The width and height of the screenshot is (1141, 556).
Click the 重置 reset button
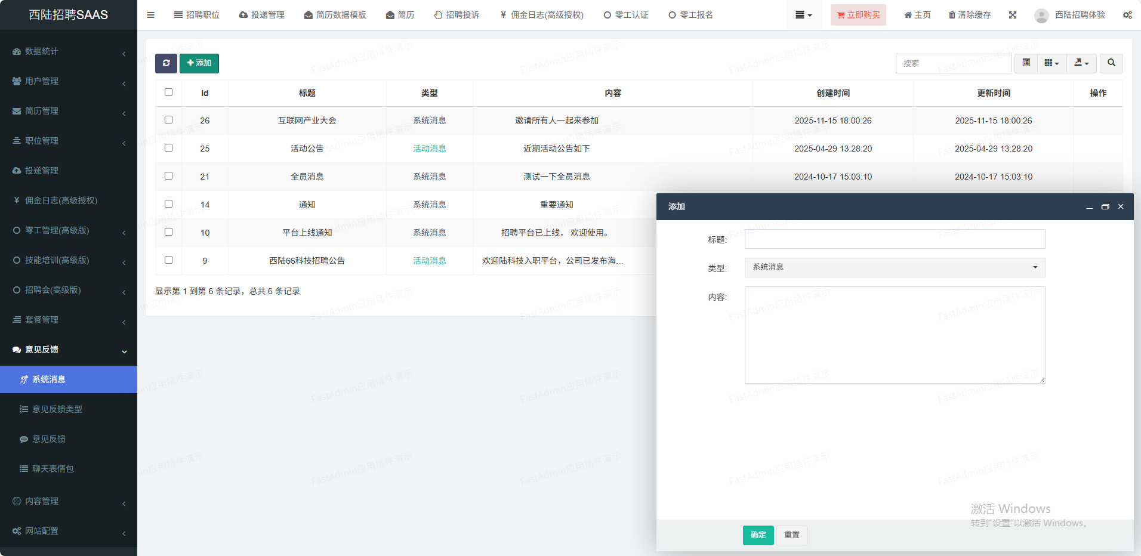tap(792, 535)
